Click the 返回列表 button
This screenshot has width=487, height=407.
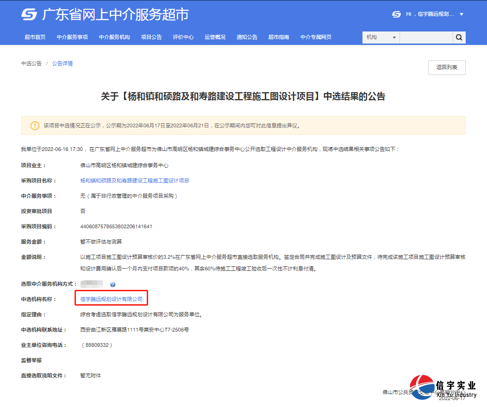click(x=446, y=67)
